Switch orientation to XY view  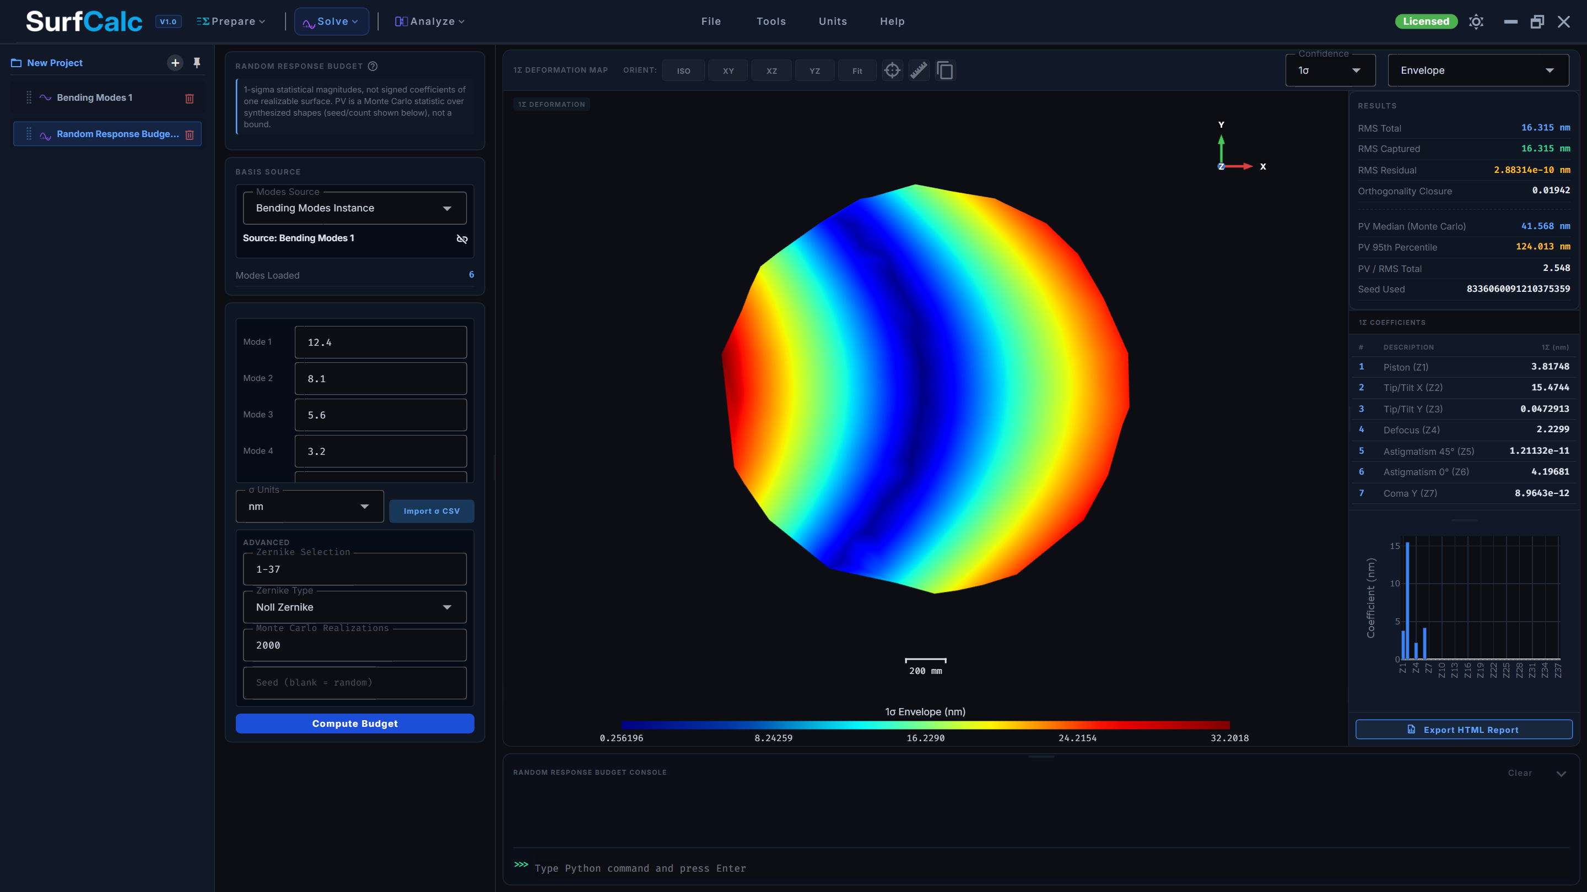[728, 71]
